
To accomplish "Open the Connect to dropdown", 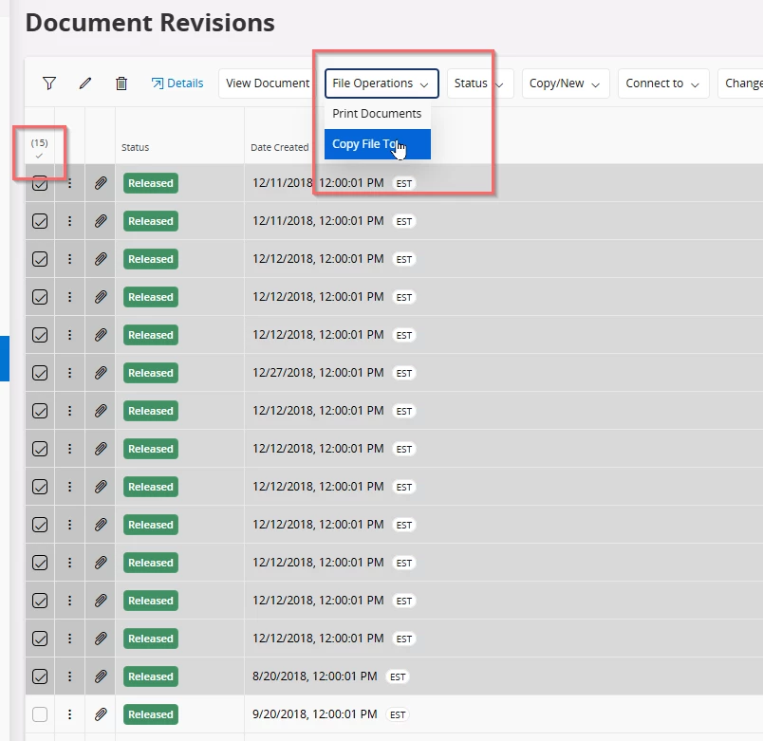I will click(x=663, y=83).
